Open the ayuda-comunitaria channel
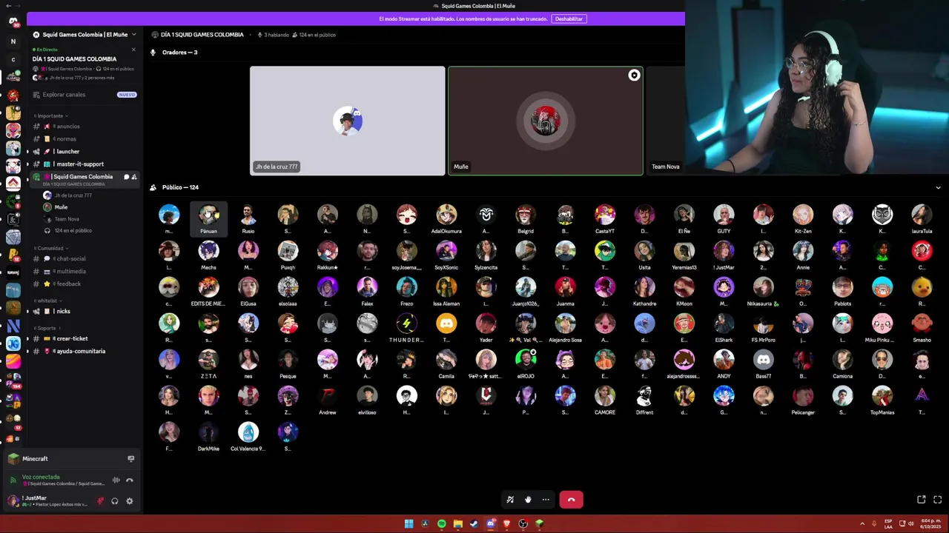This screenshot has width=949, height=533. click(x=85, y=352)
